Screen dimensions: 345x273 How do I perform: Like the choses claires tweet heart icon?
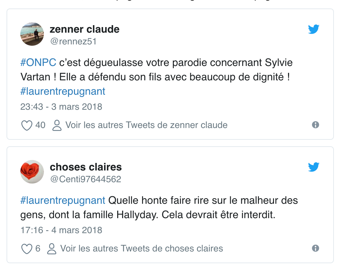click(27, 249)
